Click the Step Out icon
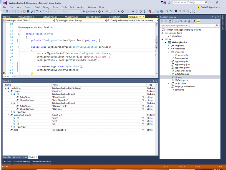 (x=144, y=11)
